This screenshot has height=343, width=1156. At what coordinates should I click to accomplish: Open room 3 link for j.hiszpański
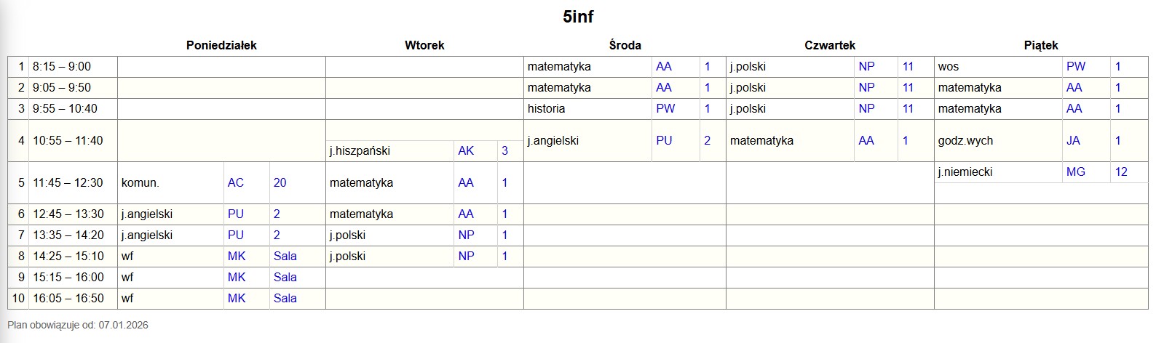504,150
